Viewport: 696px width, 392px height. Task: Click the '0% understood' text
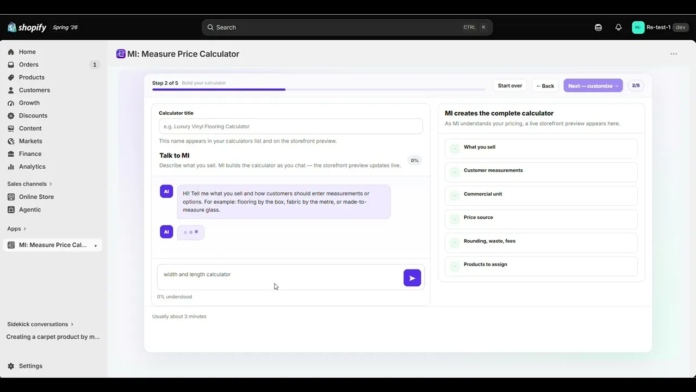pos(175,297)
